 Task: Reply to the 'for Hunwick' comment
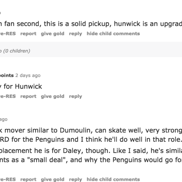(76, 96)
